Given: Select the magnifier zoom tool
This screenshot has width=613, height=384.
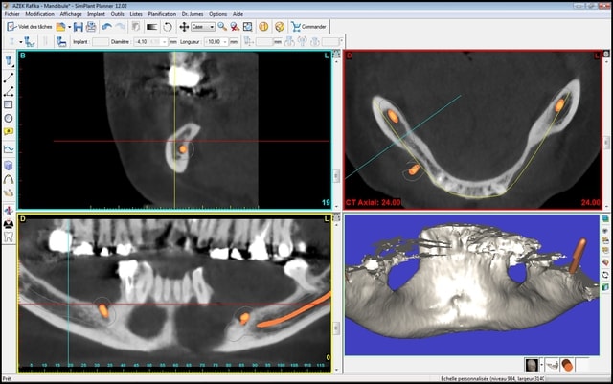Looking at the screenshot, I should 221,27.
